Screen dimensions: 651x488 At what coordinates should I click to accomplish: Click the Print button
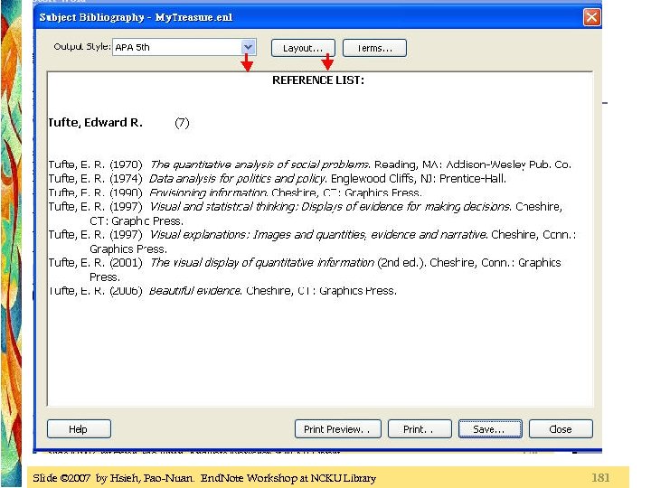coord(420,428)
